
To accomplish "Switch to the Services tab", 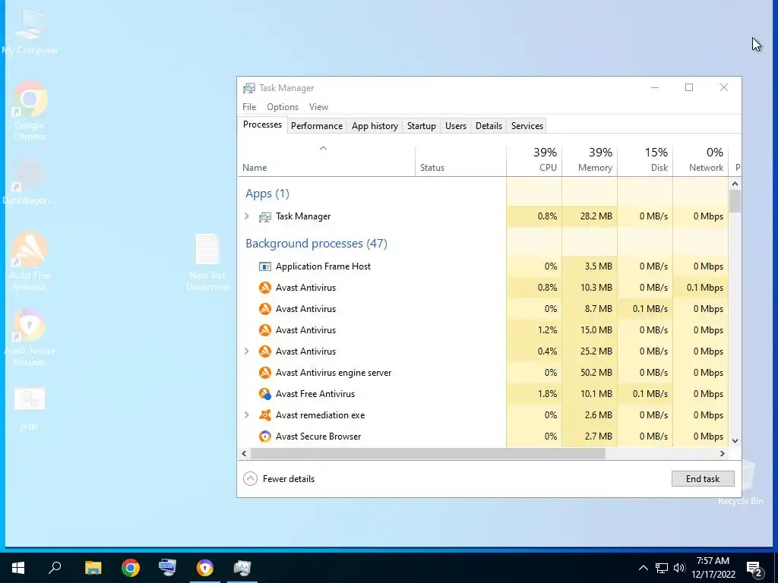I will [x=527, y=126].
